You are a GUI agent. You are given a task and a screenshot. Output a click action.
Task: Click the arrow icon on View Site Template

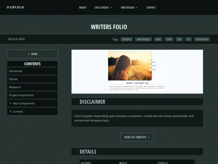[x=149, y=137]
